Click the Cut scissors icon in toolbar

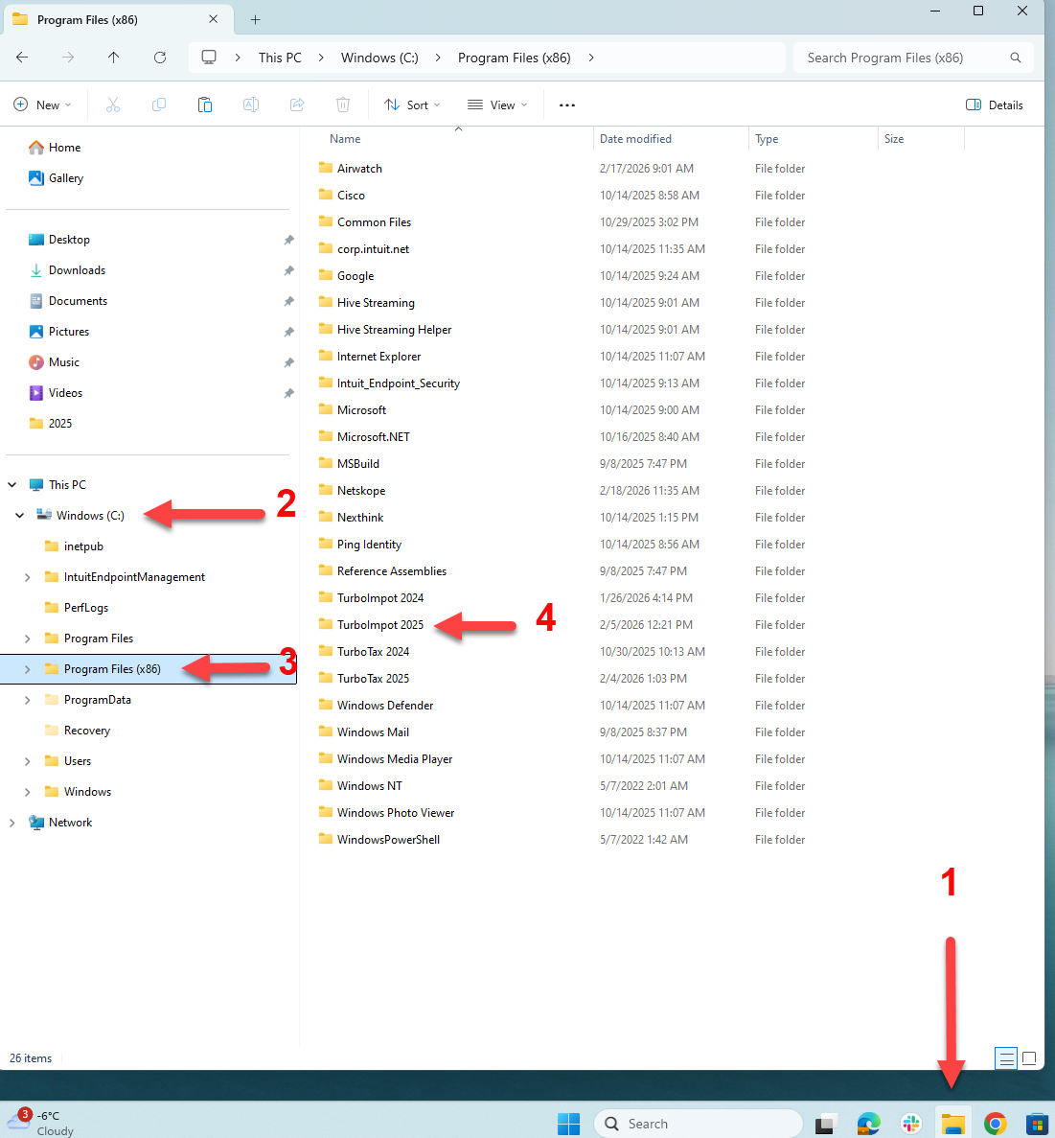tap(113, 105)
